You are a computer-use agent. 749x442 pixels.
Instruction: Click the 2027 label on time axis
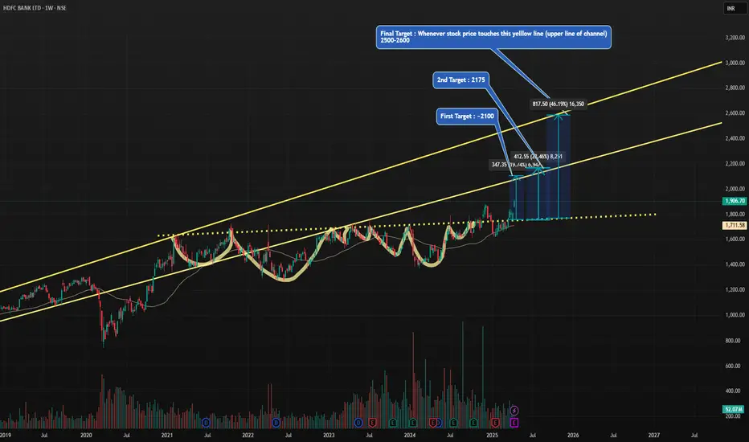pyautogui.click(x=654, y=435)
